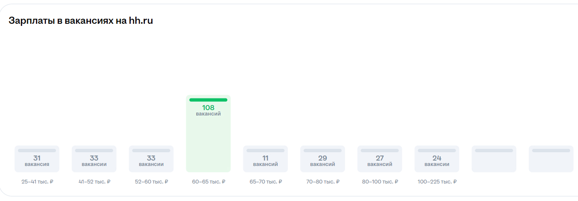Click the last empty gray bar card
The height and width of the screenshot is (201, 578).
551,159
